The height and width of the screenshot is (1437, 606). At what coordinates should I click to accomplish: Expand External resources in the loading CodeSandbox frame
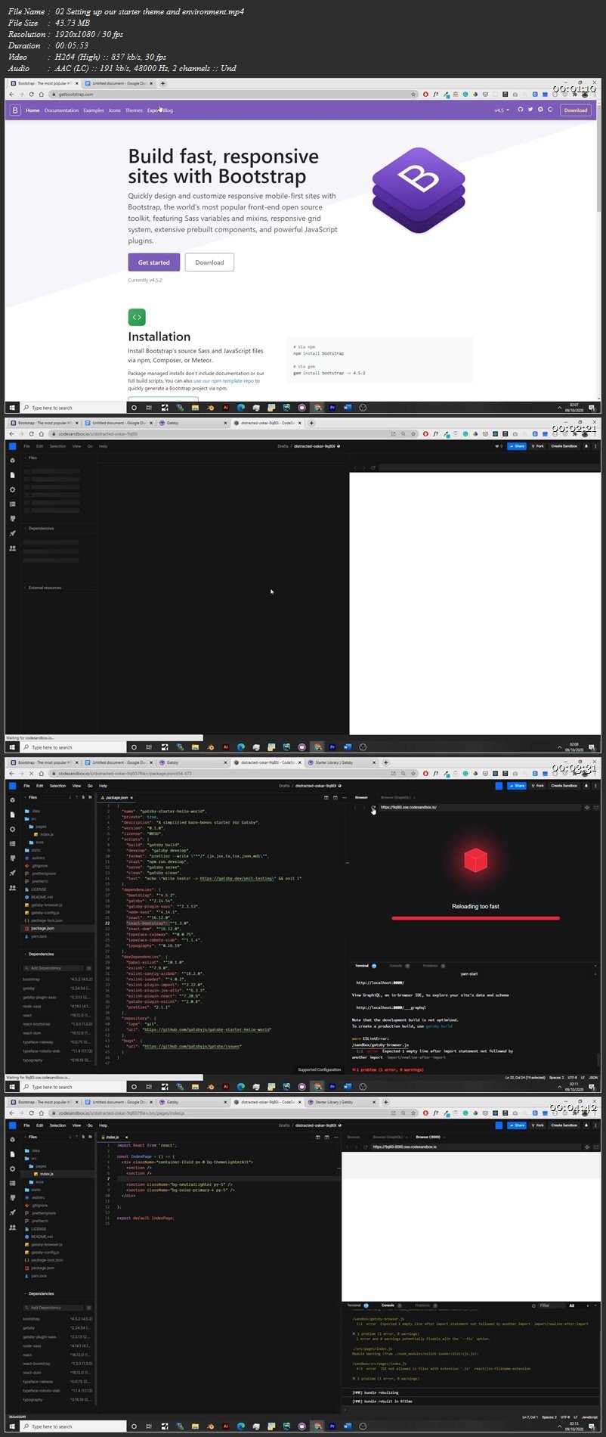[x=43, y=588]
